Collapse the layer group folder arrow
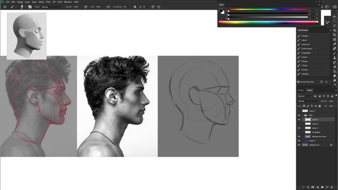The height and width of the screenshot is (190, 338). point(303,115)
